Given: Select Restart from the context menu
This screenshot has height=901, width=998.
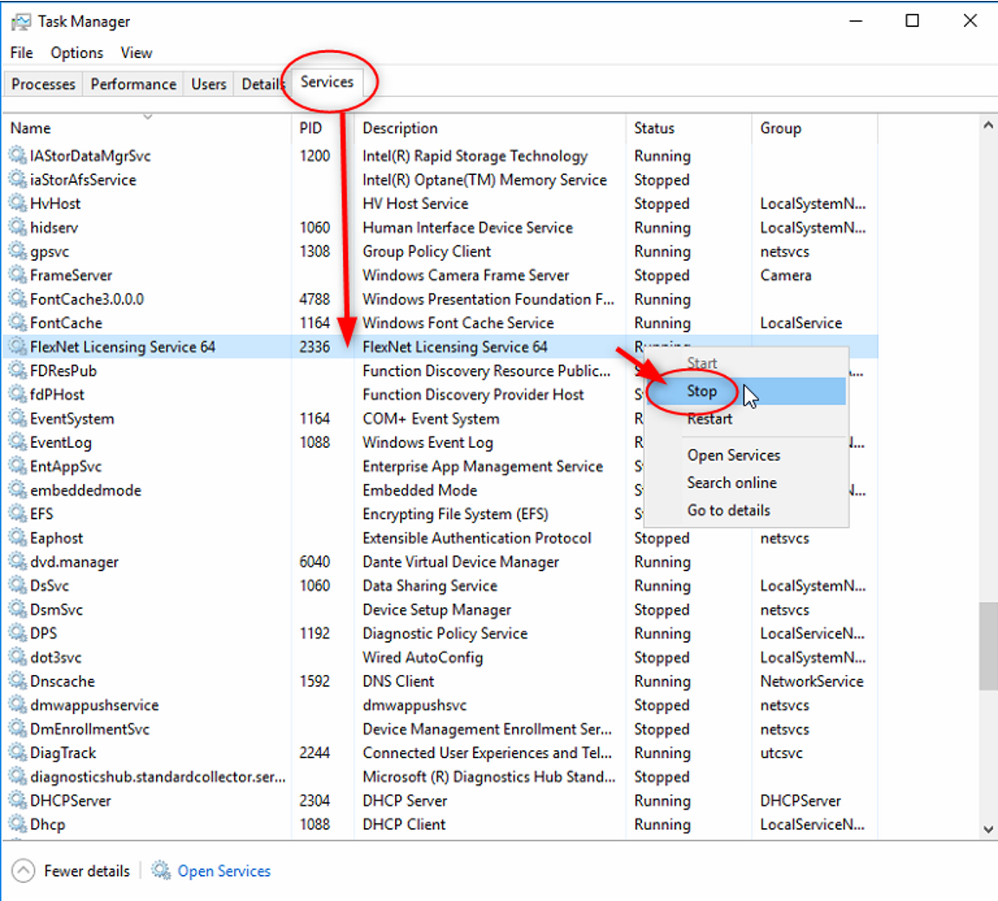Looking at the screenshot, I should (x=710, y=419).
